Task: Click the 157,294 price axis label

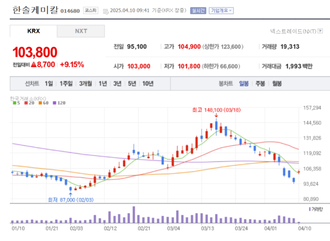Action: click(312, 108)
